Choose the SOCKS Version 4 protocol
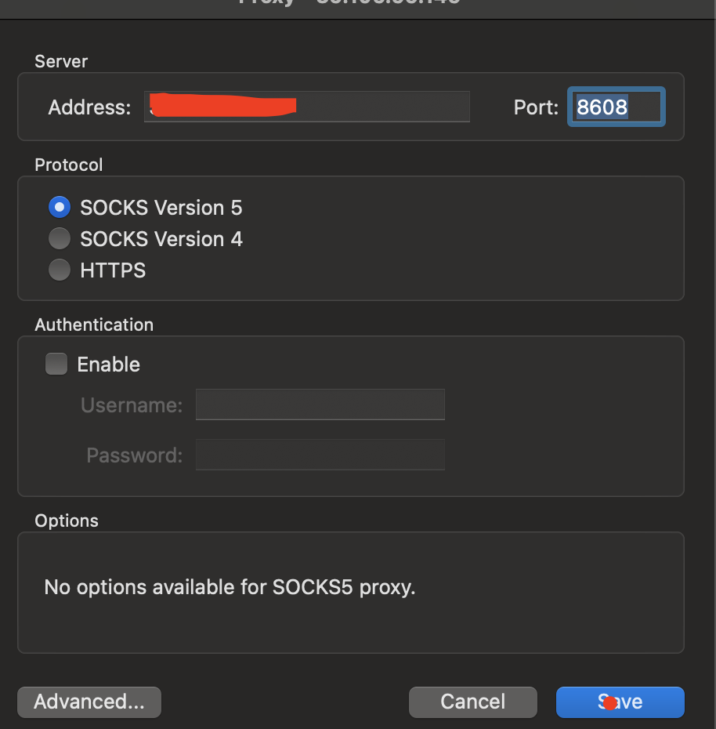 pos(60,239)
